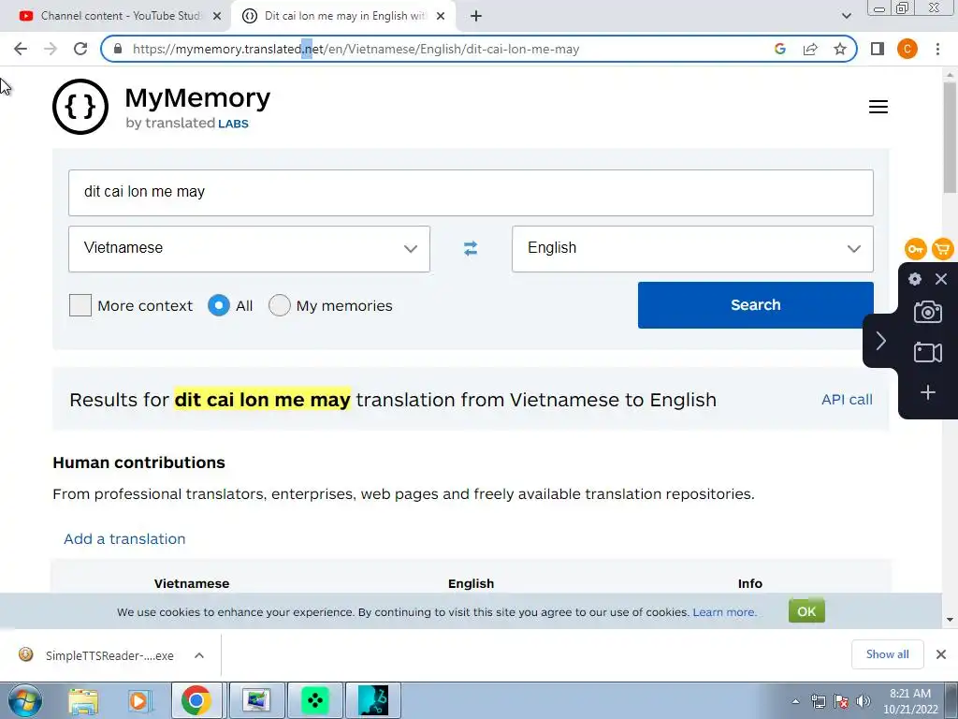The height and width of the screenshot is (719, 958).
Task: Click the orange shopping cart icon
Action: (943, 249)
